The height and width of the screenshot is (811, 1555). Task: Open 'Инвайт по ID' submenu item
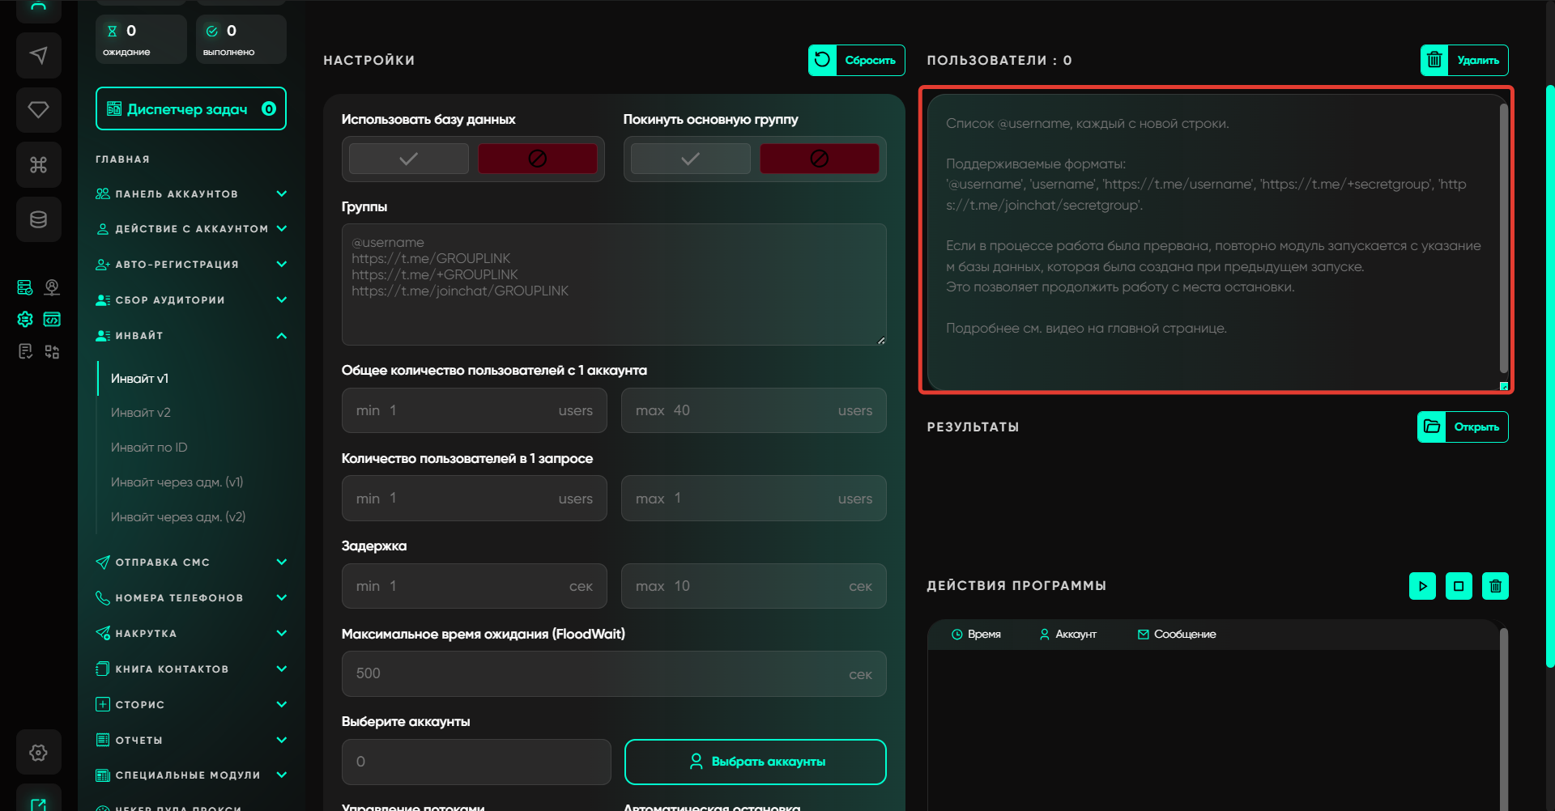coord(149,448)
